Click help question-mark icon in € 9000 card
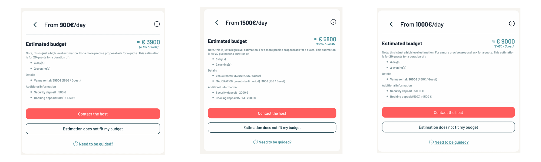Viewport: 541px width, 162px height. (x=431, y=142)
